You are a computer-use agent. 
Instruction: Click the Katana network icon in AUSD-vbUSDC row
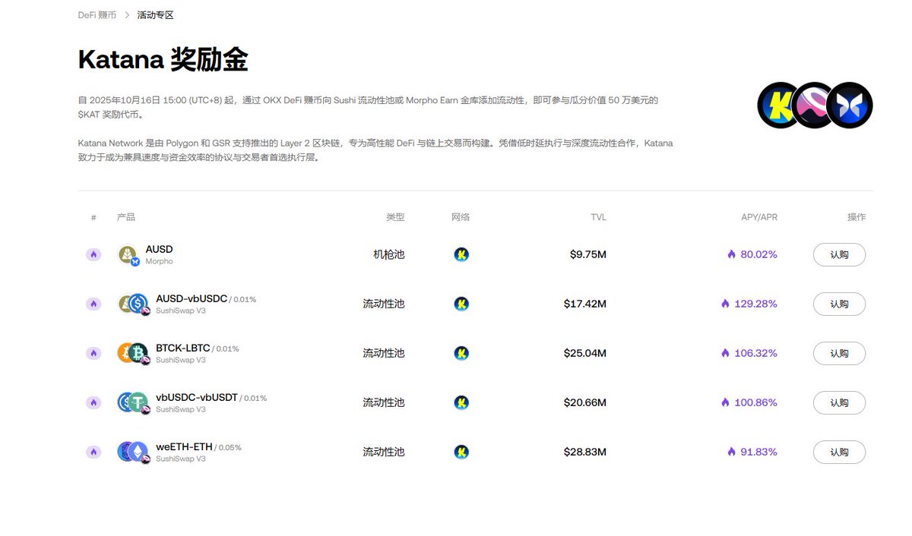461,304
